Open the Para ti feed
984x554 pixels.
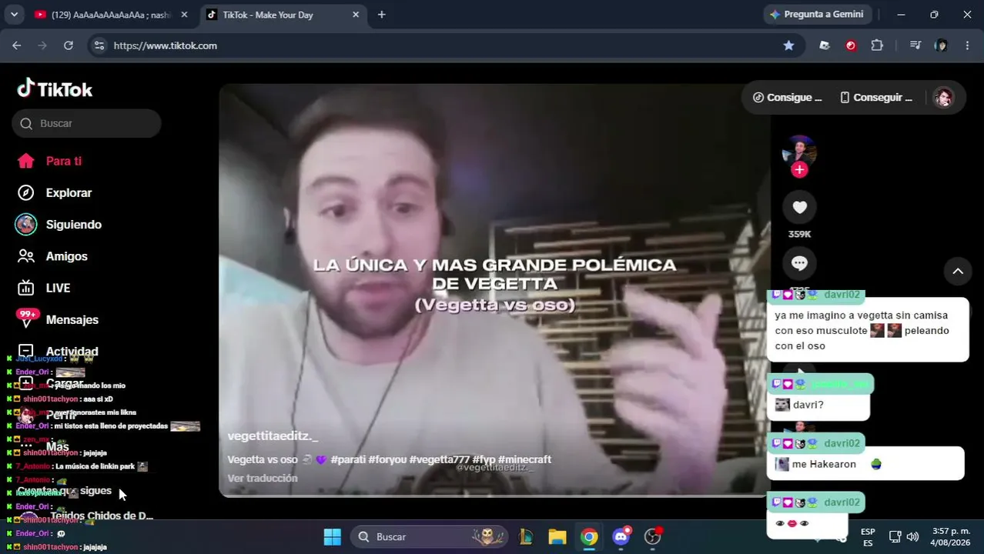(49, 161)
